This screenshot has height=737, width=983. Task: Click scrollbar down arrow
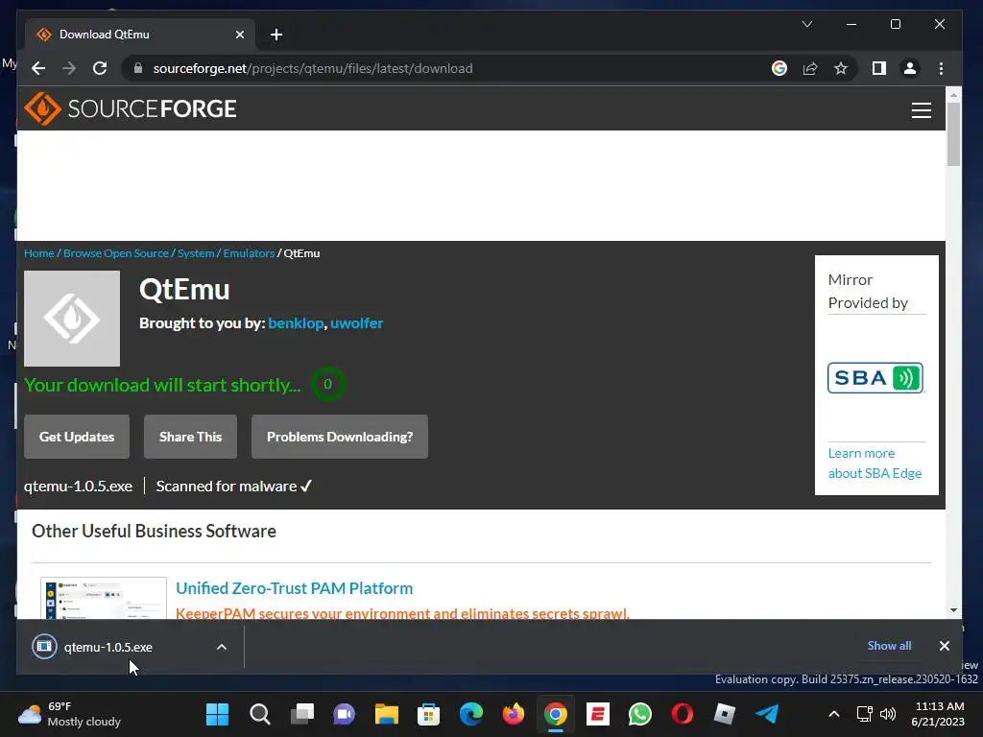tap(953, 609)
